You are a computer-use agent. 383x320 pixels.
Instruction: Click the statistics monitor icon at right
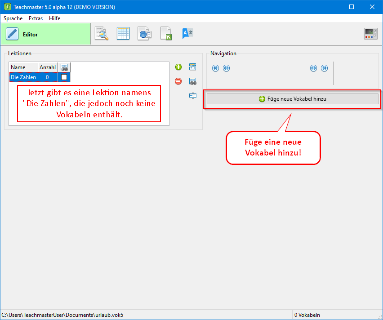(370, 34)
